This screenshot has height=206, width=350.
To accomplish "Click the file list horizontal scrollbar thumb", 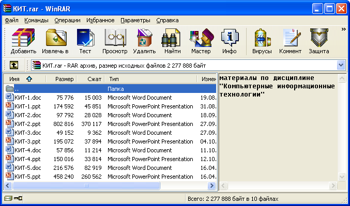I will coord(86,185).
